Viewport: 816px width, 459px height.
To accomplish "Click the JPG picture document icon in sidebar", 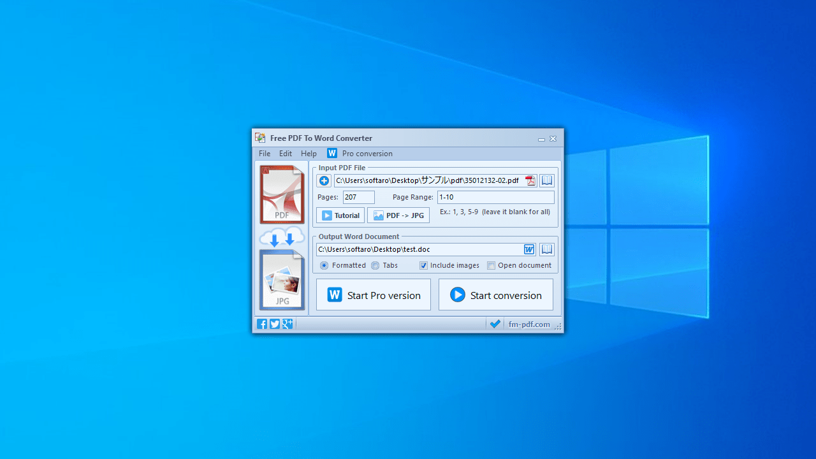I will click(282, 279).
